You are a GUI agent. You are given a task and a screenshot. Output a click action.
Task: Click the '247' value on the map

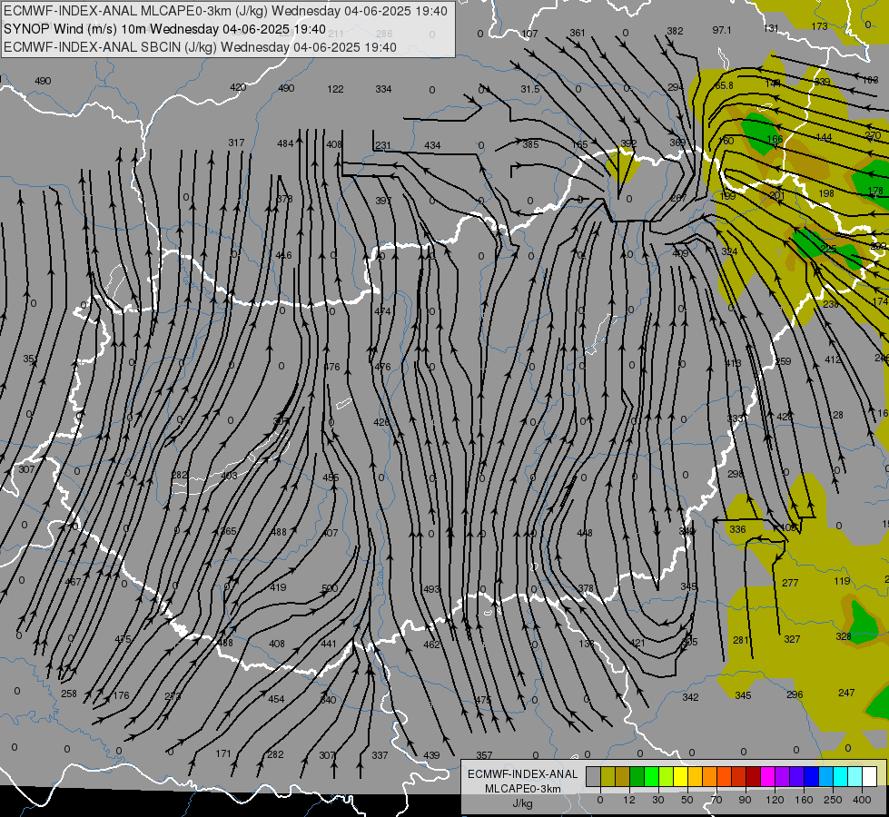pyautogui.click(x=846, y=693)
